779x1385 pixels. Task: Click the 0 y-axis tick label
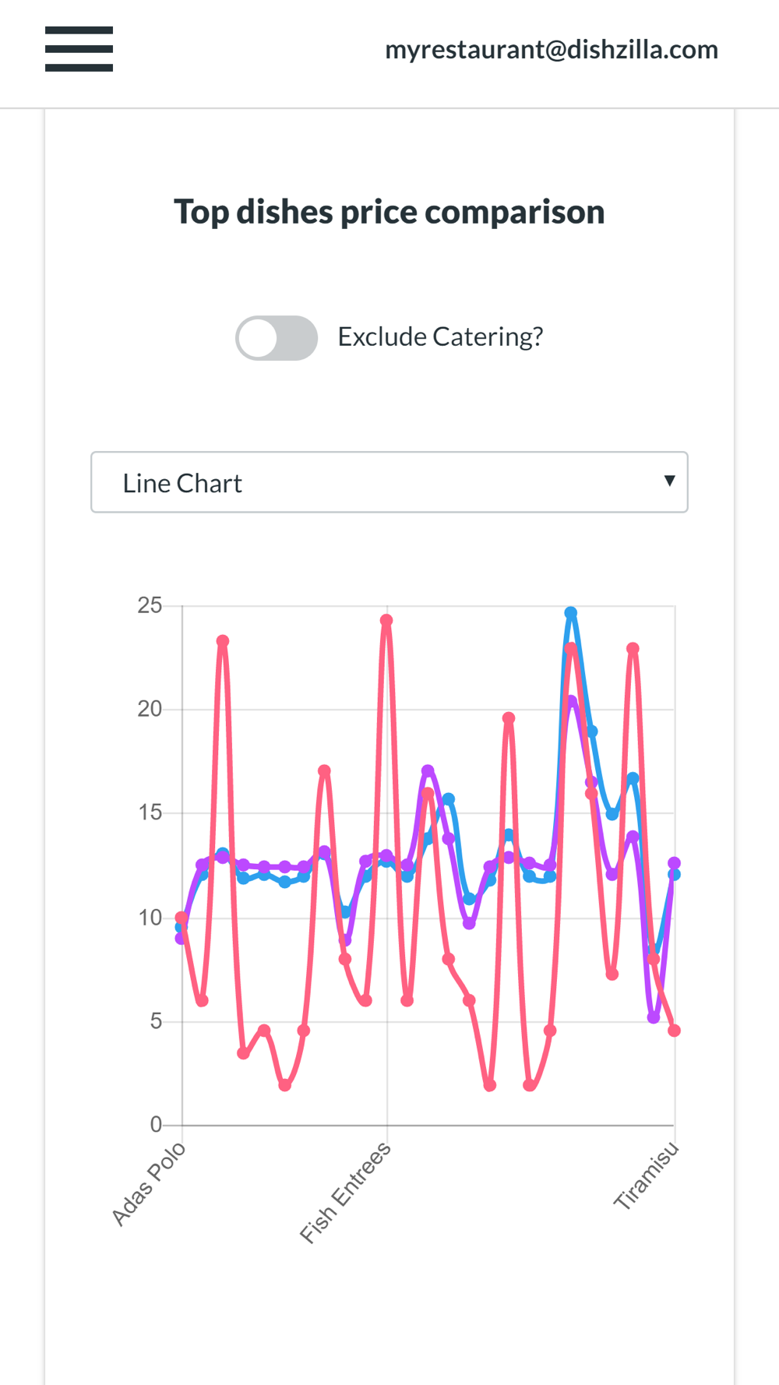[156, 1125]
